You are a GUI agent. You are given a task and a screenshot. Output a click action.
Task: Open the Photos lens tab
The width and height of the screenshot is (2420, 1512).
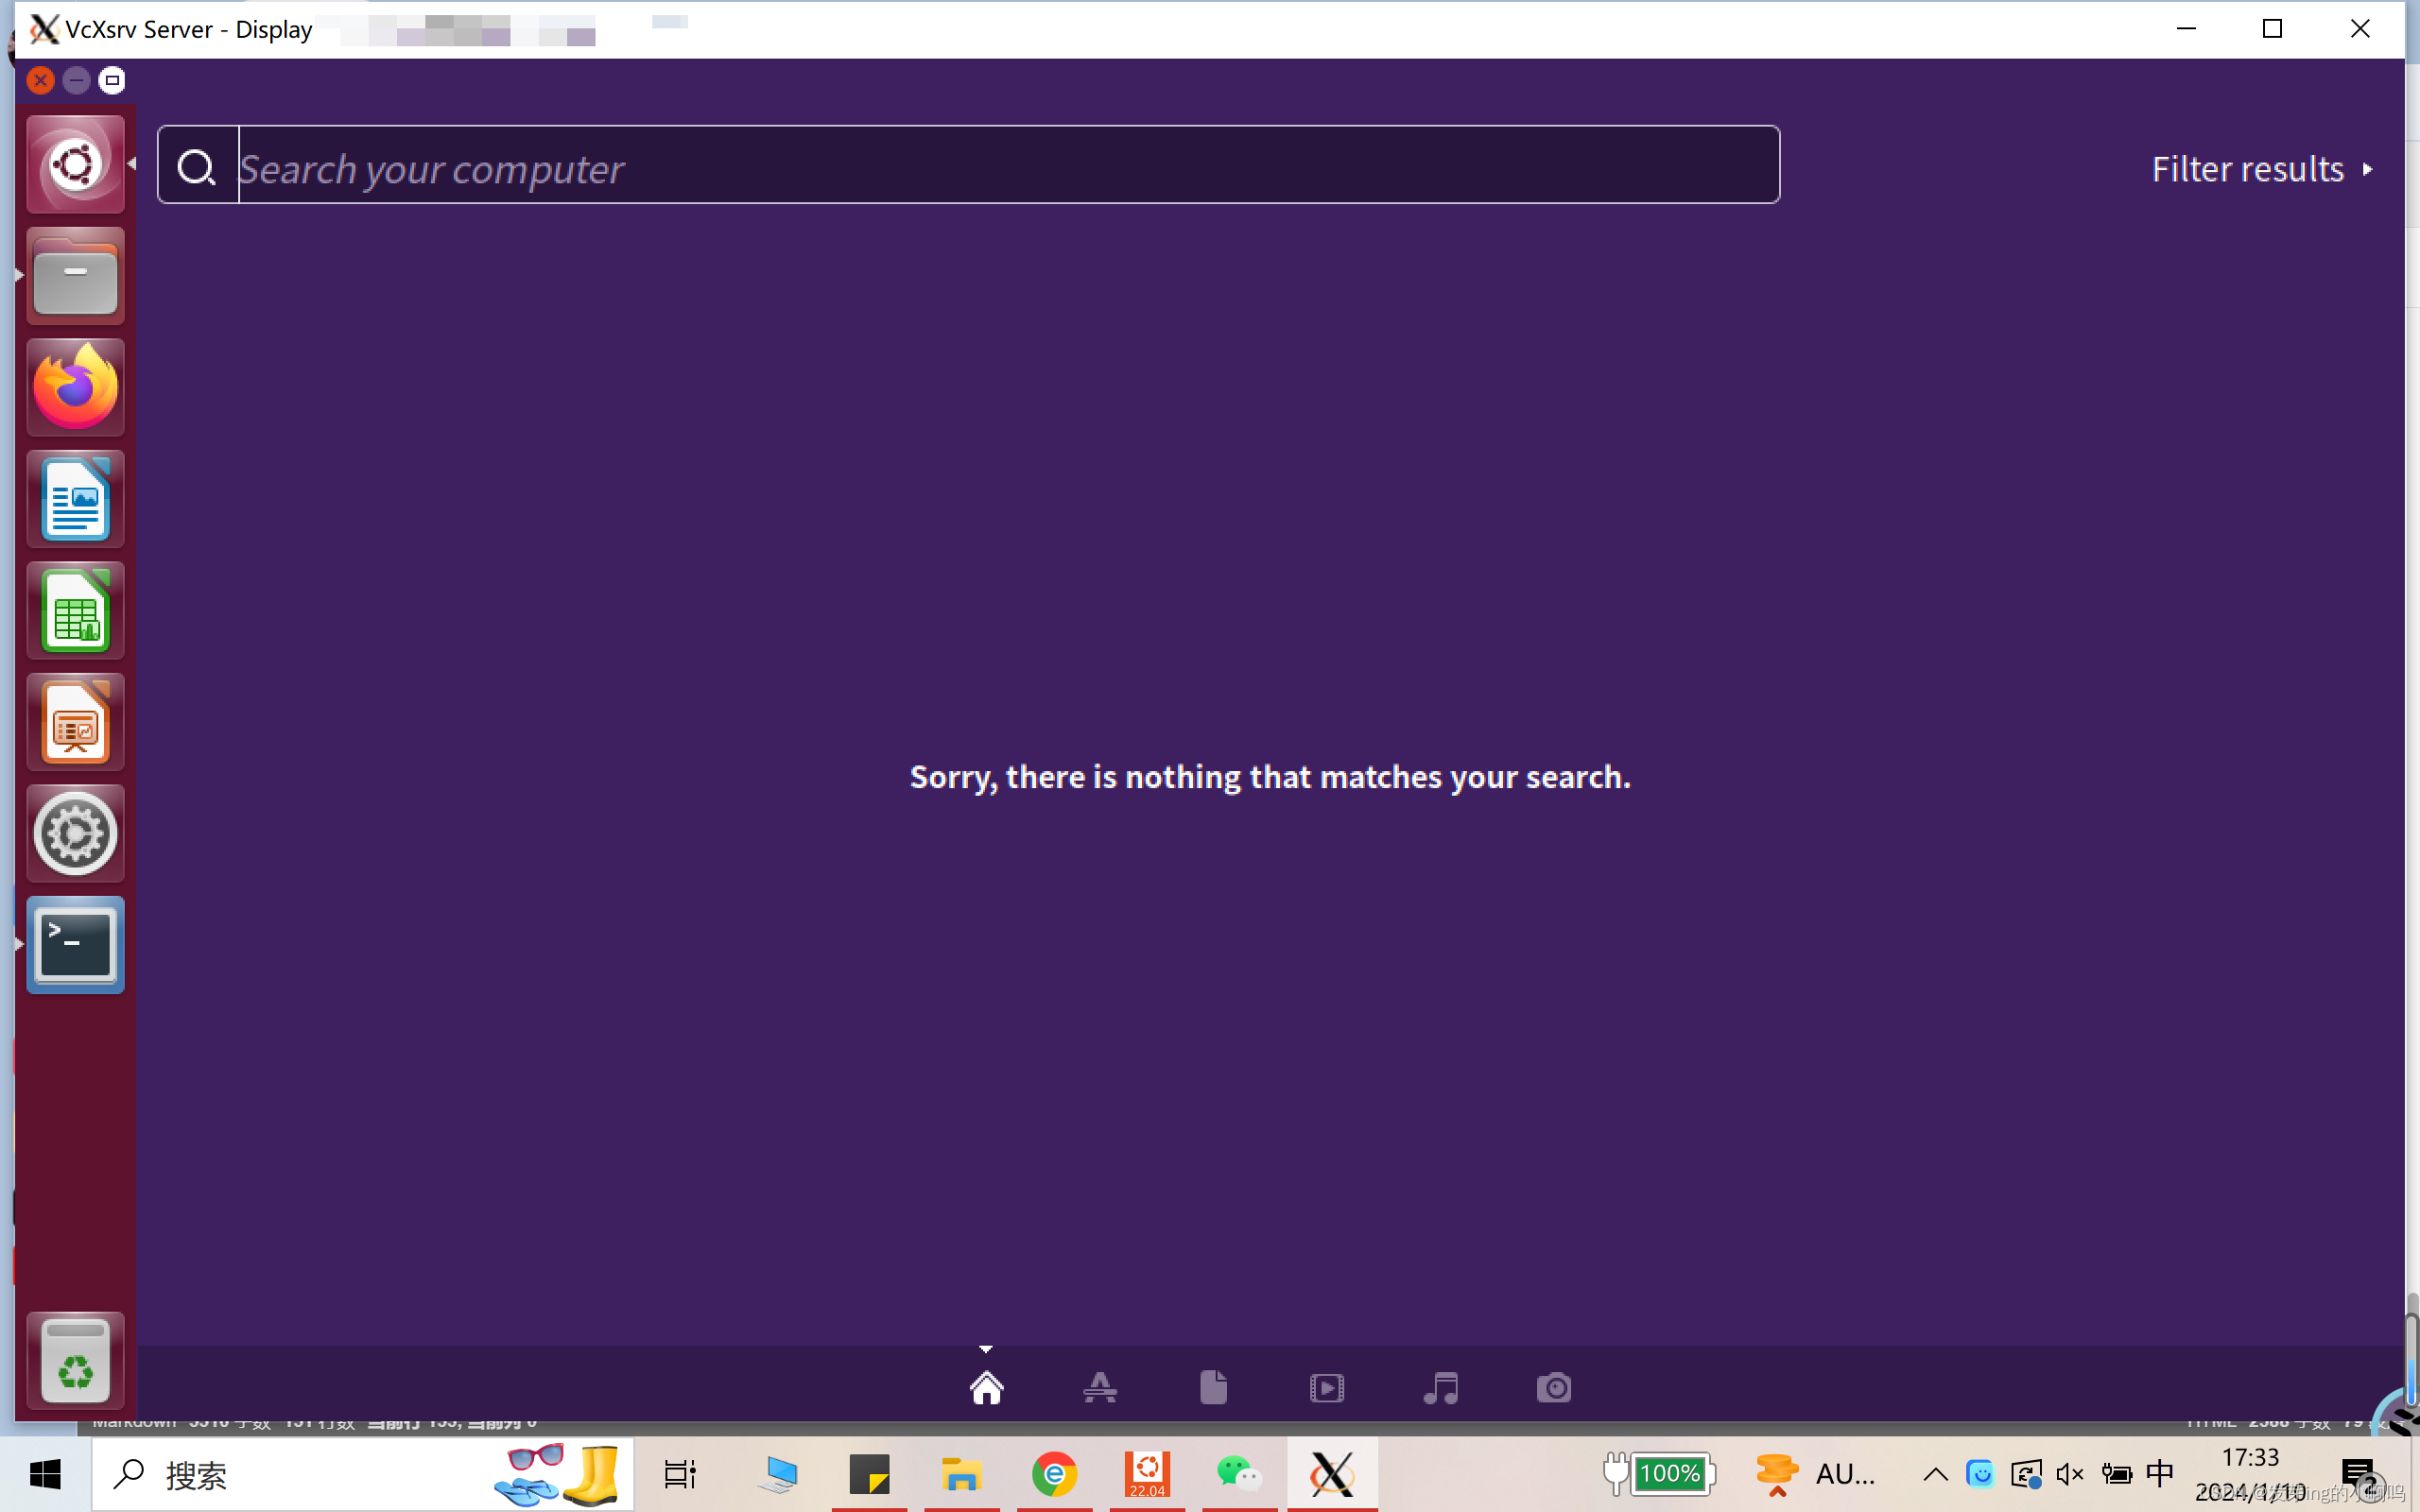(x=1553, y=1388)
